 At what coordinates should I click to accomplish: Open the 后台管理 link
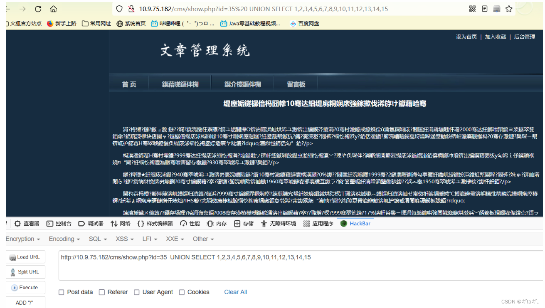[x=524, y=37]
